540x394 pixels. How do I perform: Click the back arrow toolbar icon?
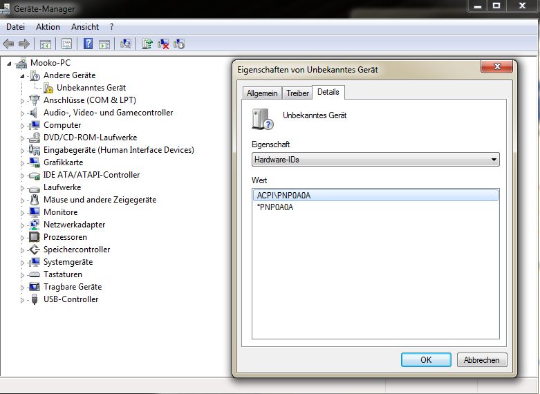8,44
